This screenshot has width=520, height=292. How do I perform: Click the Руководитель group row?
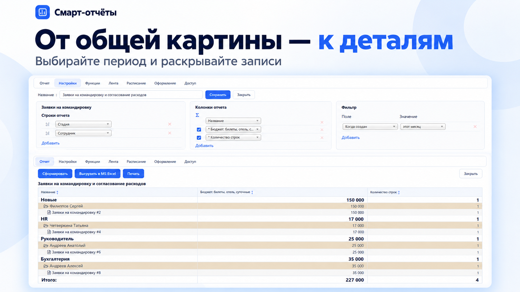coord(260,239)
